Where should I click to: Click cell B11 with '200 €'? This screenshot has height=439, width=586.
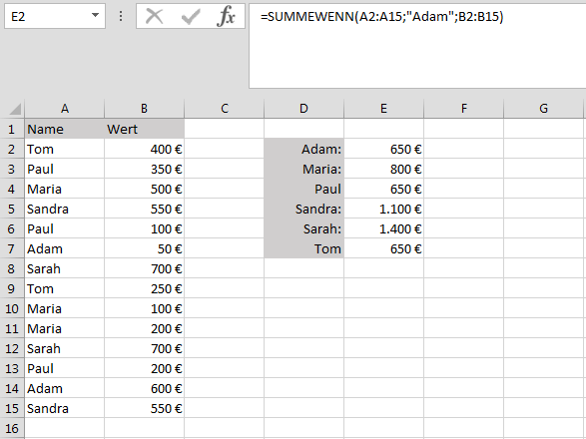coord(145,328)
